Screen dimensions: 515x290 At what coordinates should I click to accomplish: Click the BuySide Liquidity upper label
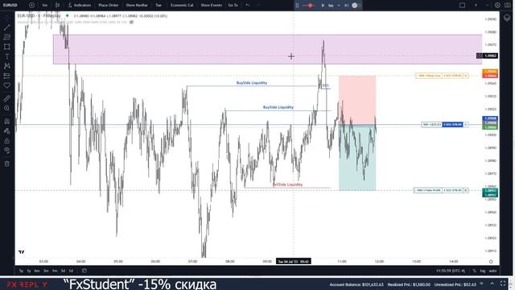[252, 83]
